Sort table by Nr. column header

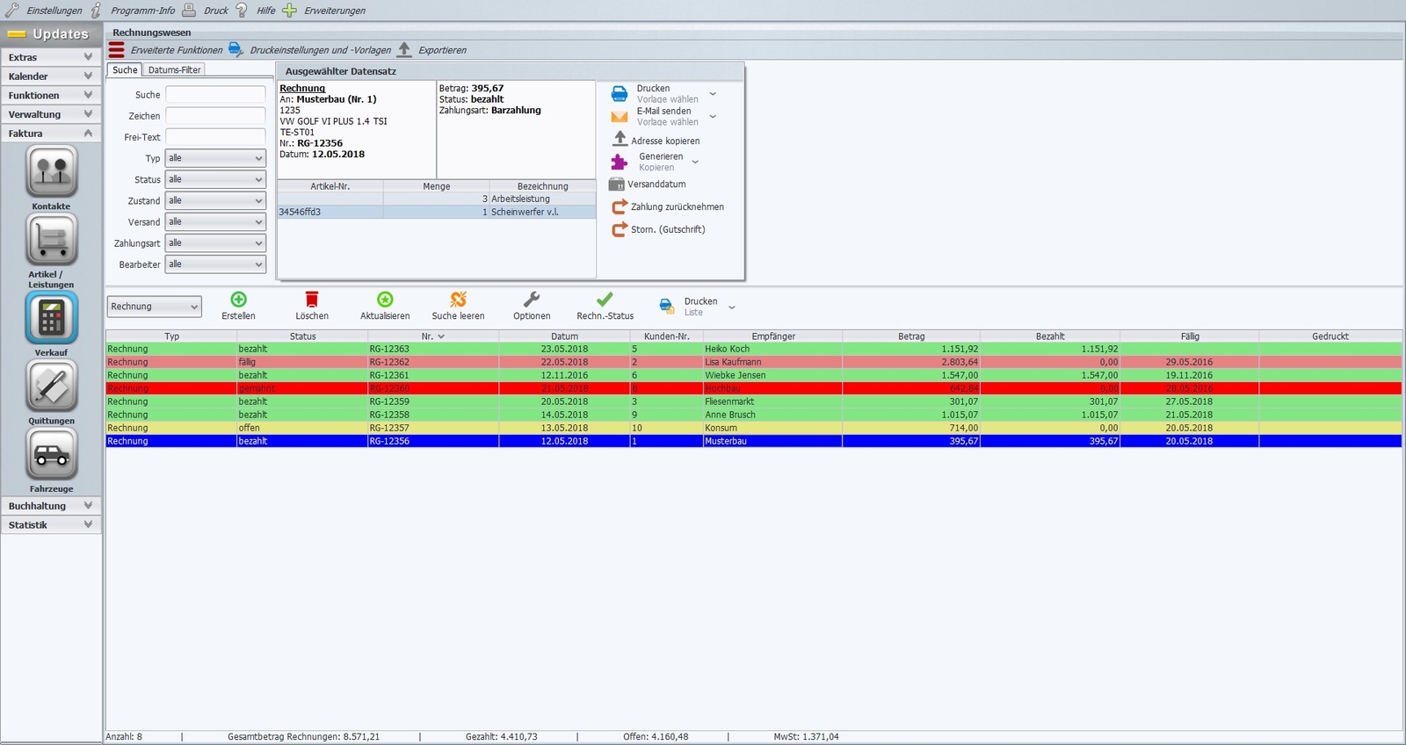tap(433, 336)
